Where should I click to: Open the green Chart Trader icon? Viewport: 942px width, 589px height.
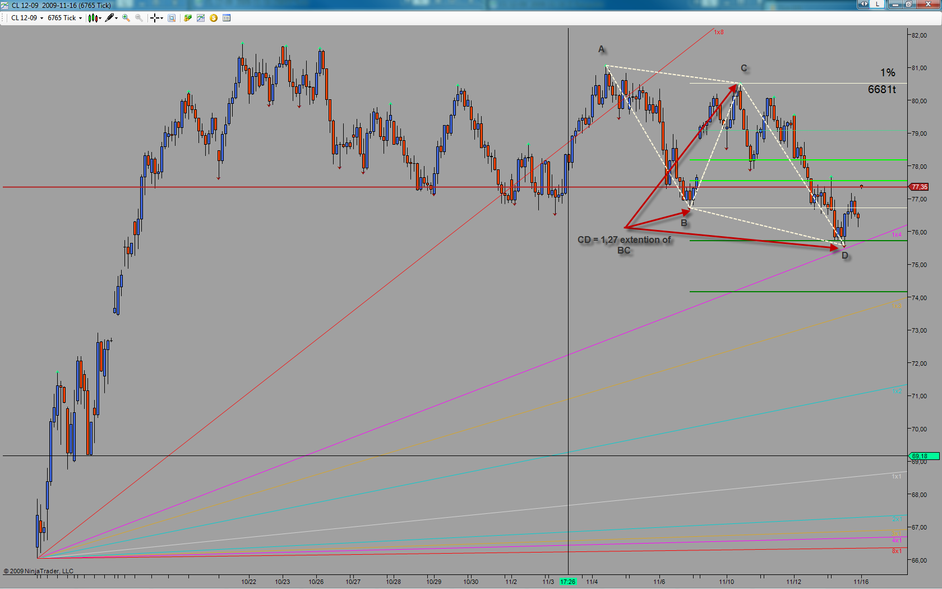pos(188,18)
